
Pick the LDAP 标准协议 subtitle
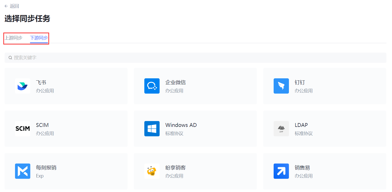tap(304, 133)
